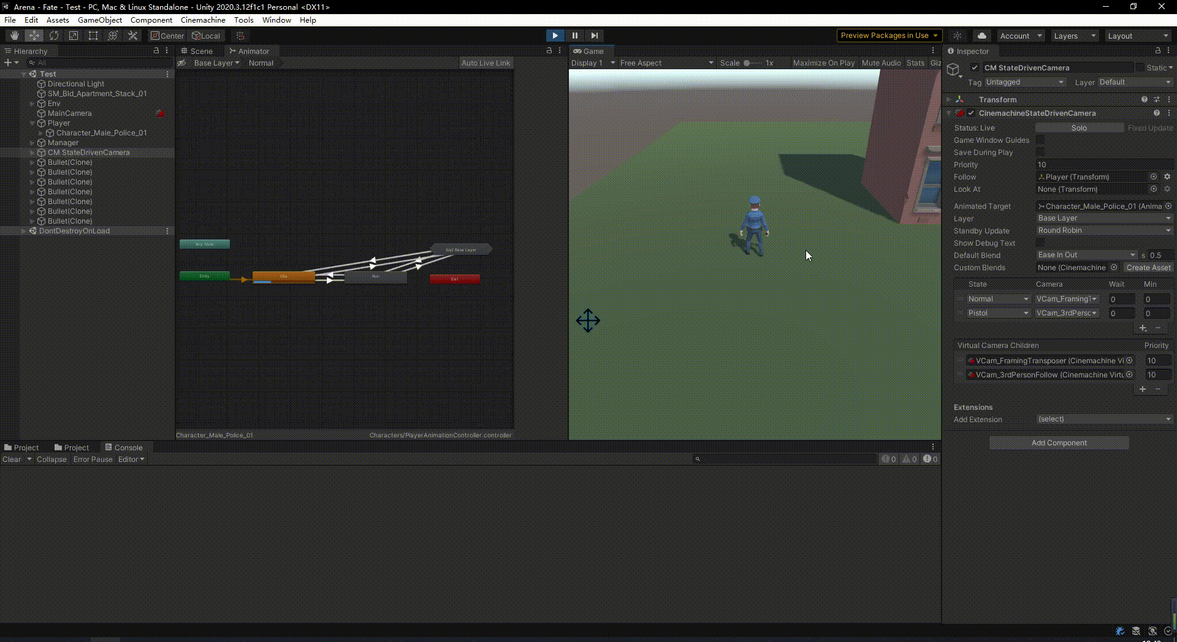The image size is (1177, 642).
Task: Lock the Hierarchy panel
Action: point(156,51)
